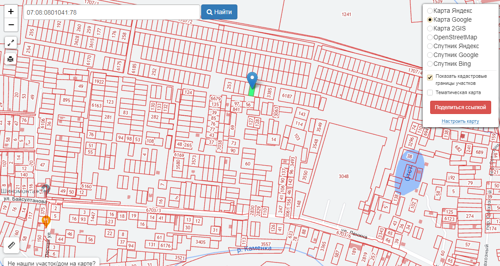Select Спутник Bing layer
This screenshot has width=500, height=266.
(430, 64)
